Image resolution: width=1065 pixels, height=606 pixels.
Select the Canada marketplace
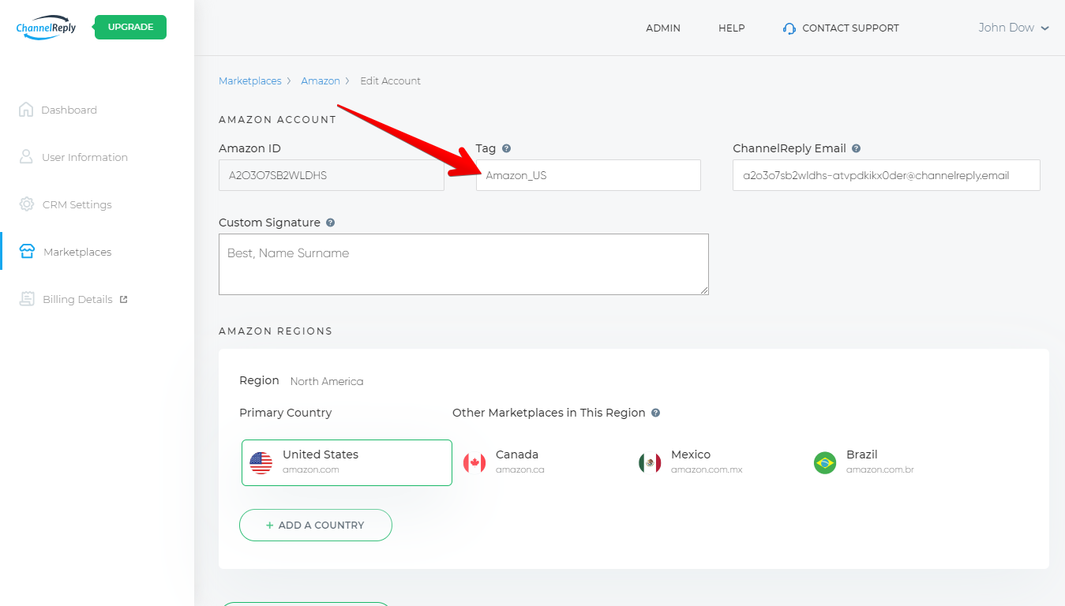504,462
